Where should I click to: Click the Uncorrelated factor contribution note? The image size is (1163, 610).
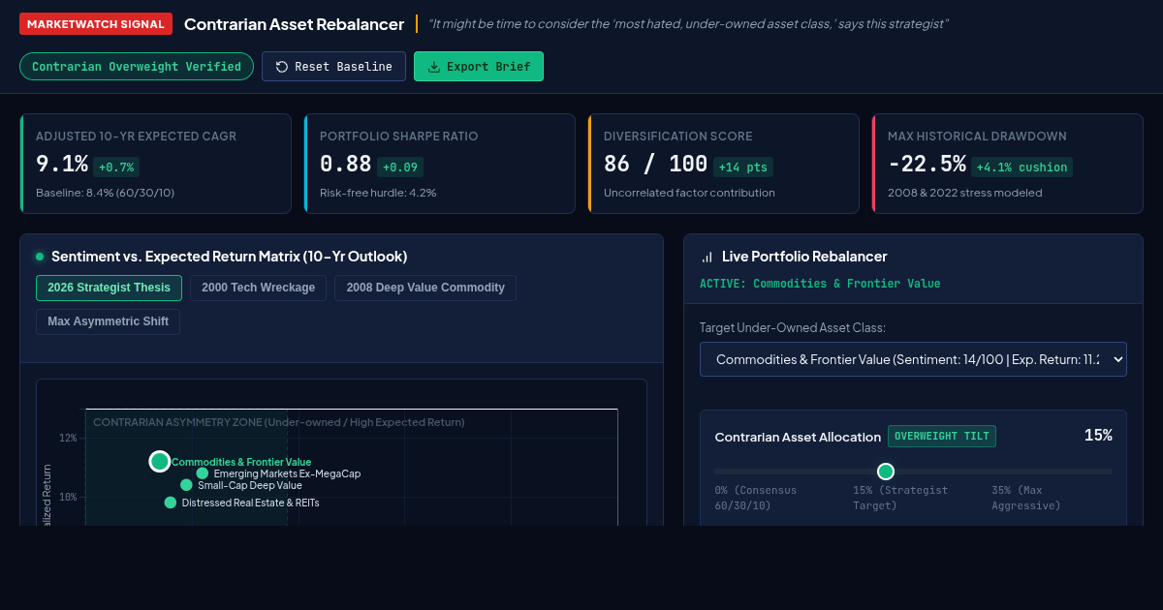[x=689, y=193]
